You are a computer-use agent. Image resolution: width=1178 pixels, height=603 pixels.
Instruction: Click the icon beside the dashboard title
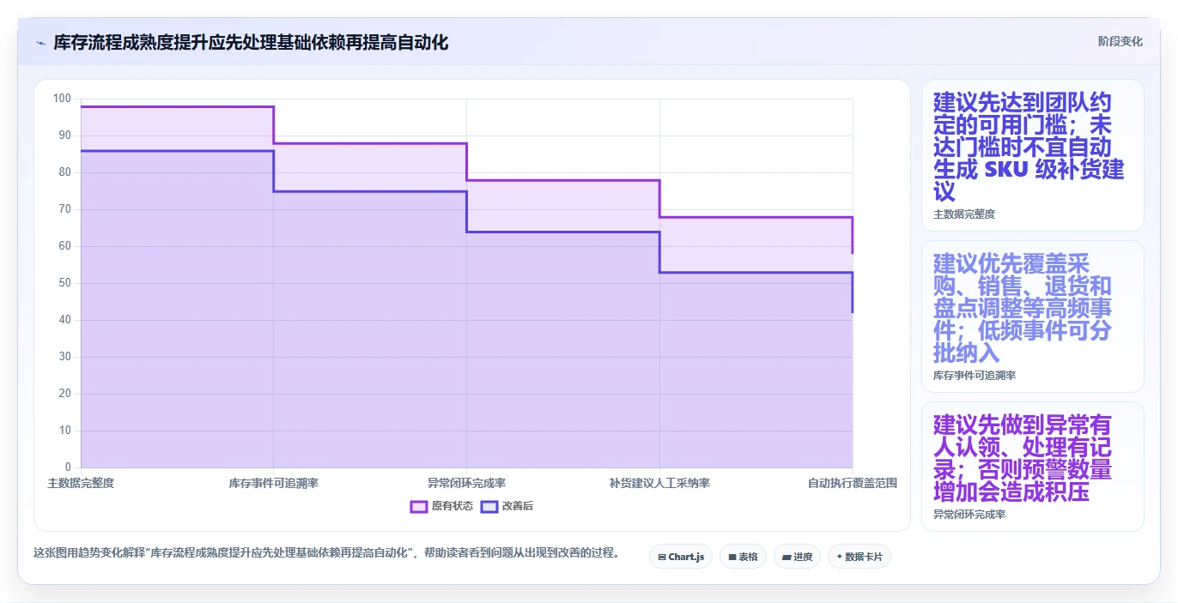click(40, 43)
